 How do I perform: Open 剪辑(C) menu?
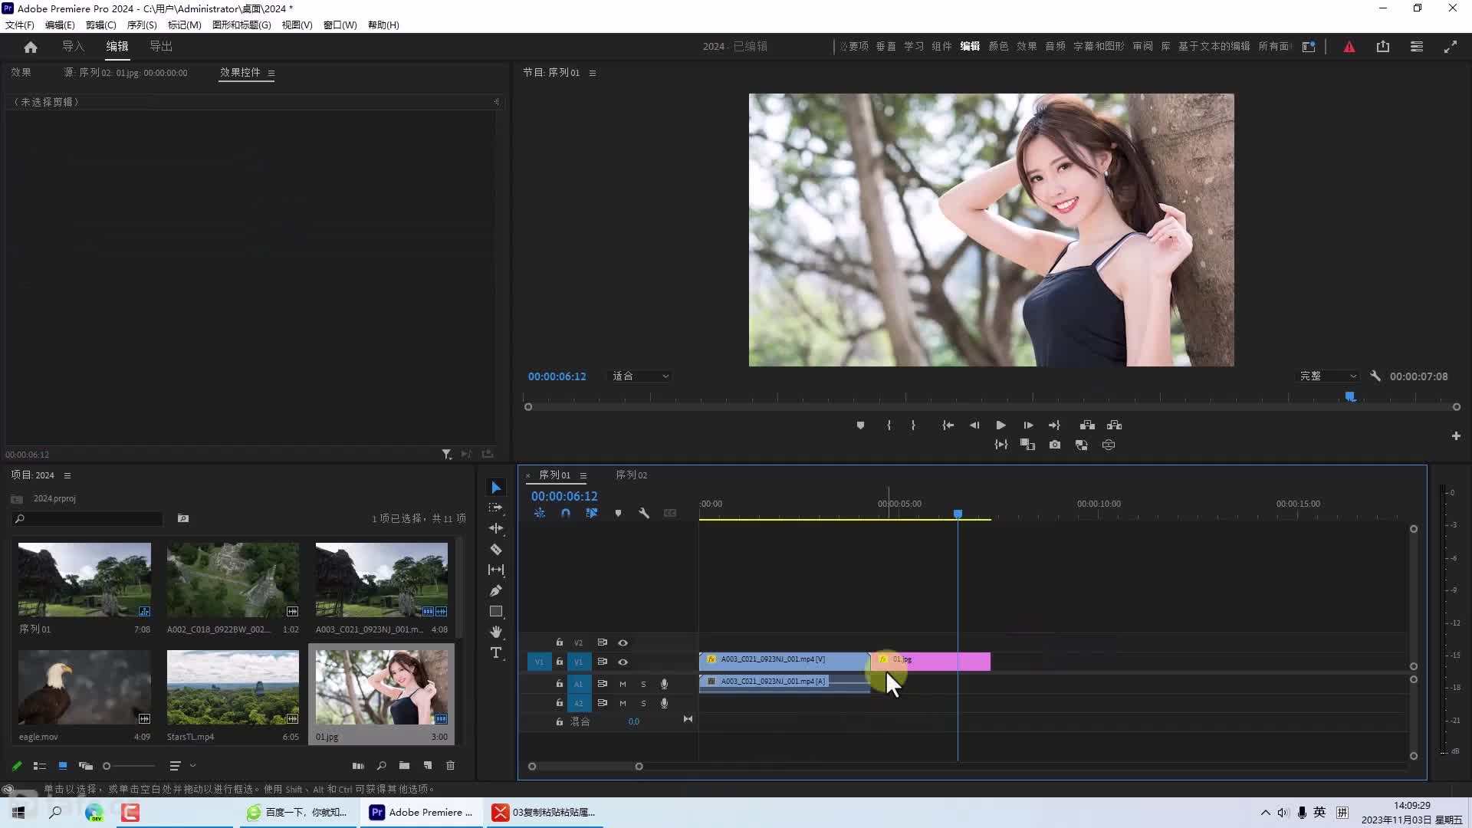click(101, 25)
